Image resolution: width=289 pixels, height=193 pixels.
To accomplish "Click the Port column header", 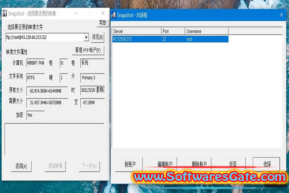I will [173, 31].
